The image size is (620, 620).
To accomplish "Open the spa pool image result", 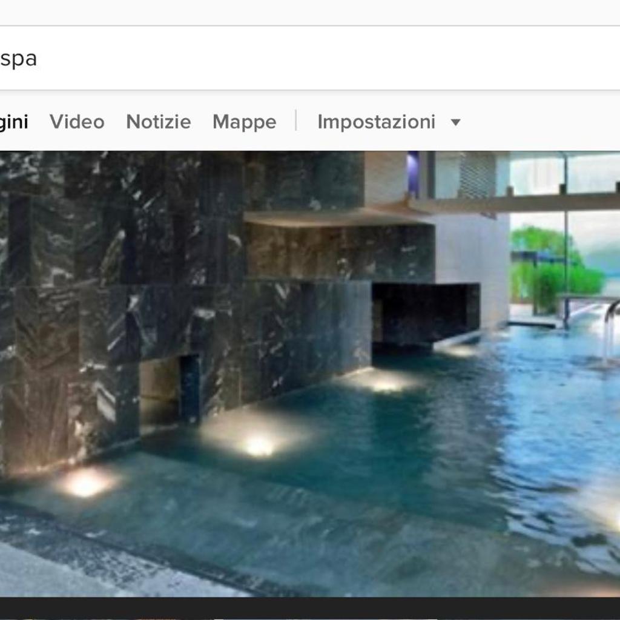I will click(x=310, y=373).
